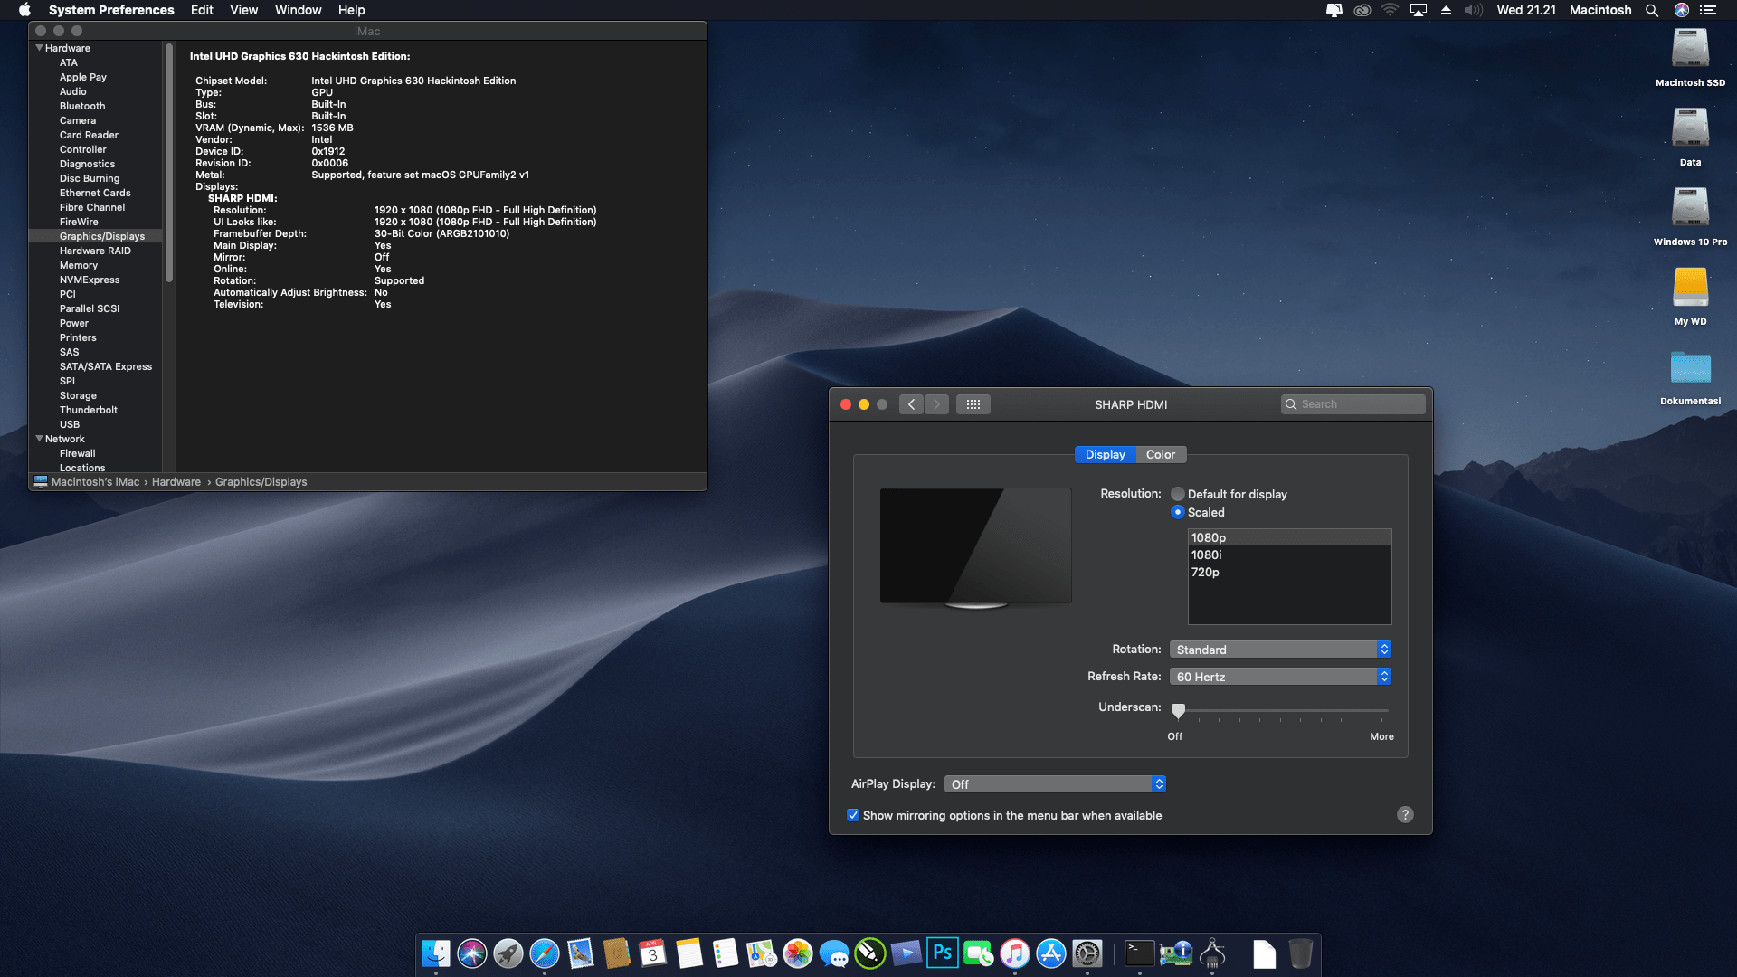Toggle show mirroring options checkbox
The image size is (1737, 977).
(853, 815)
